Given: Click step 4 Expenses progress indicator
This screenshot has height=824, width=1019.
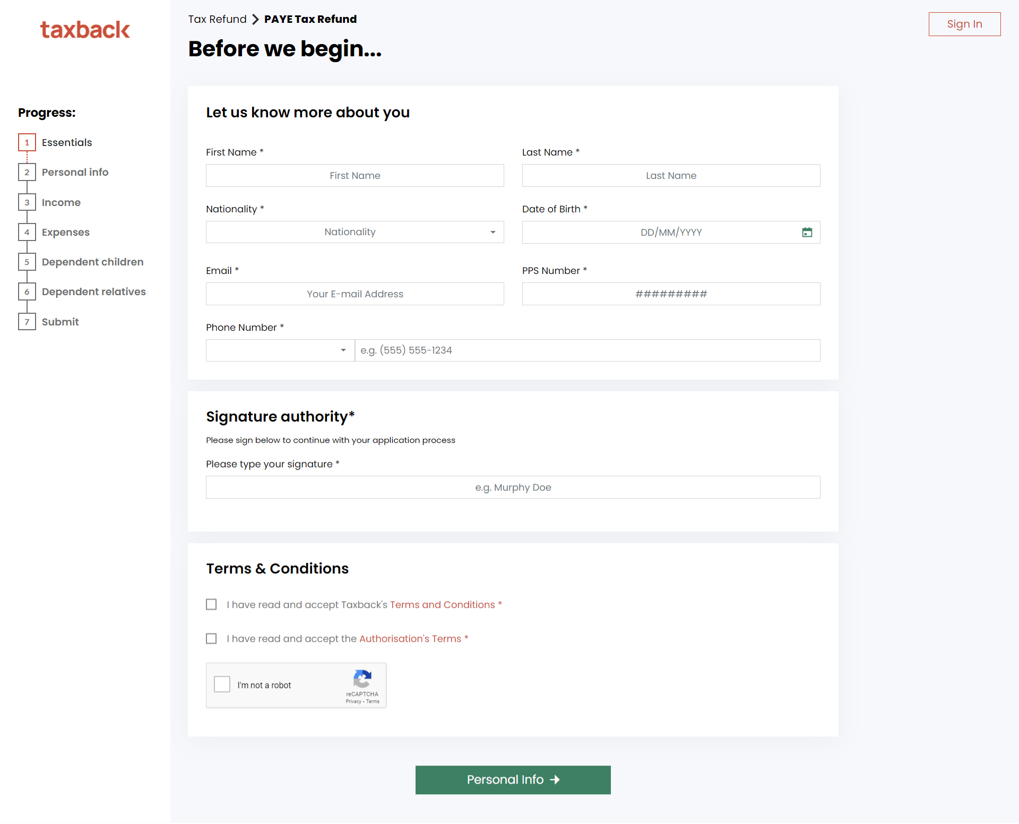Looking at the screenshot, I should [27, 232].
